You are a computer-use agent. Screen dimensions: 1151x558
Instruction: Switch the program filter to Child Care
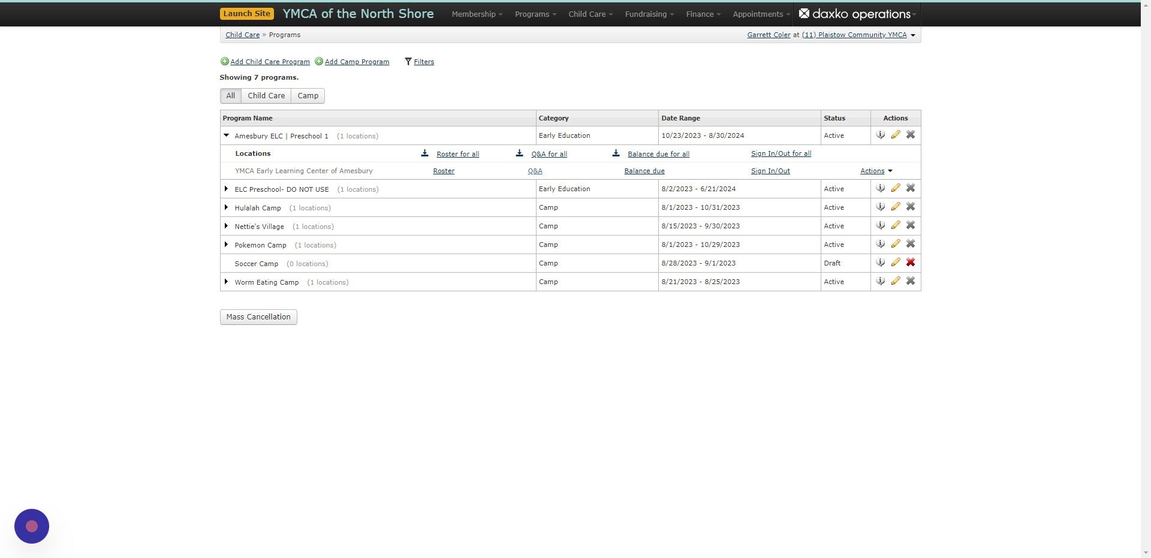(x=266, y=95)
